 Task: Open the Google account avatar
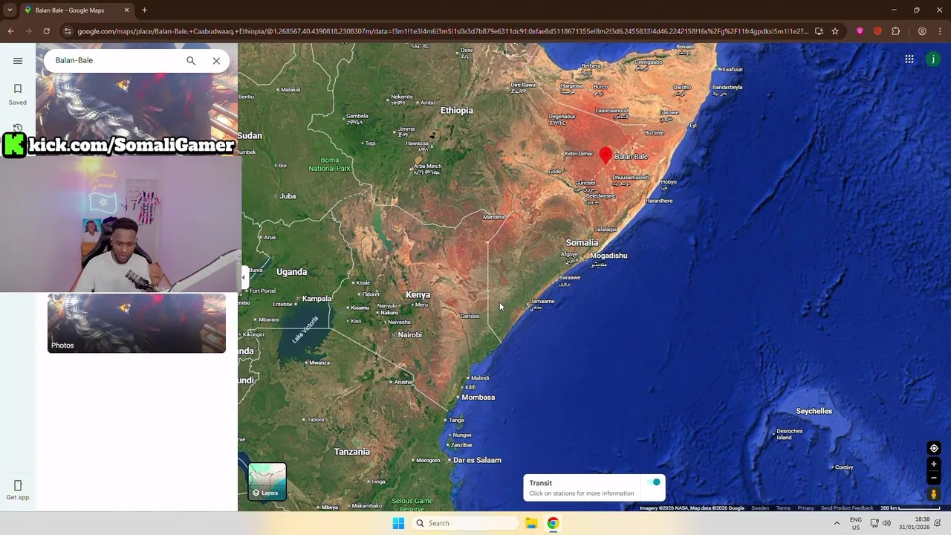pos(933,59)
